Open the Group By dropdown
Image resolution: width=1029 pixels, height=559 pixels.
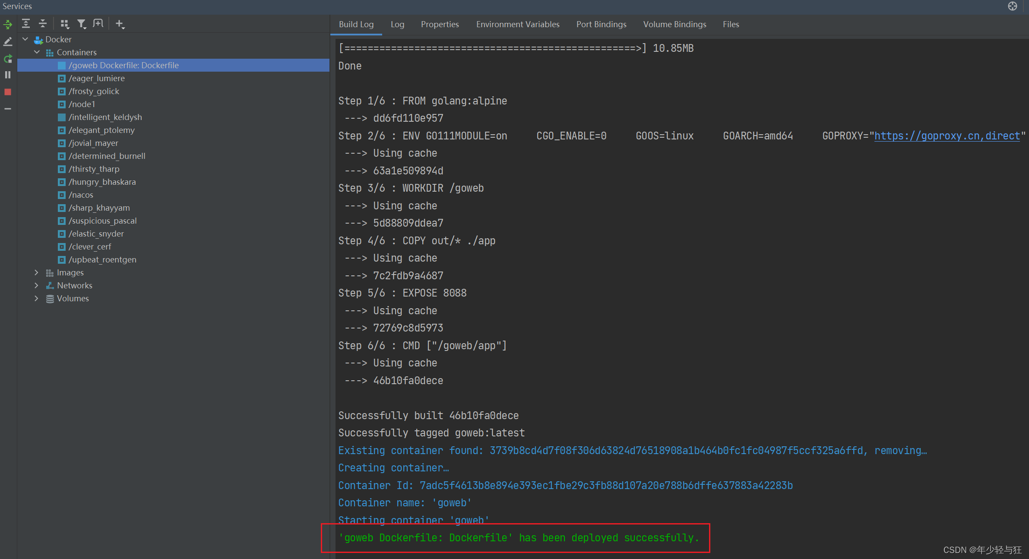click(65, 24)
